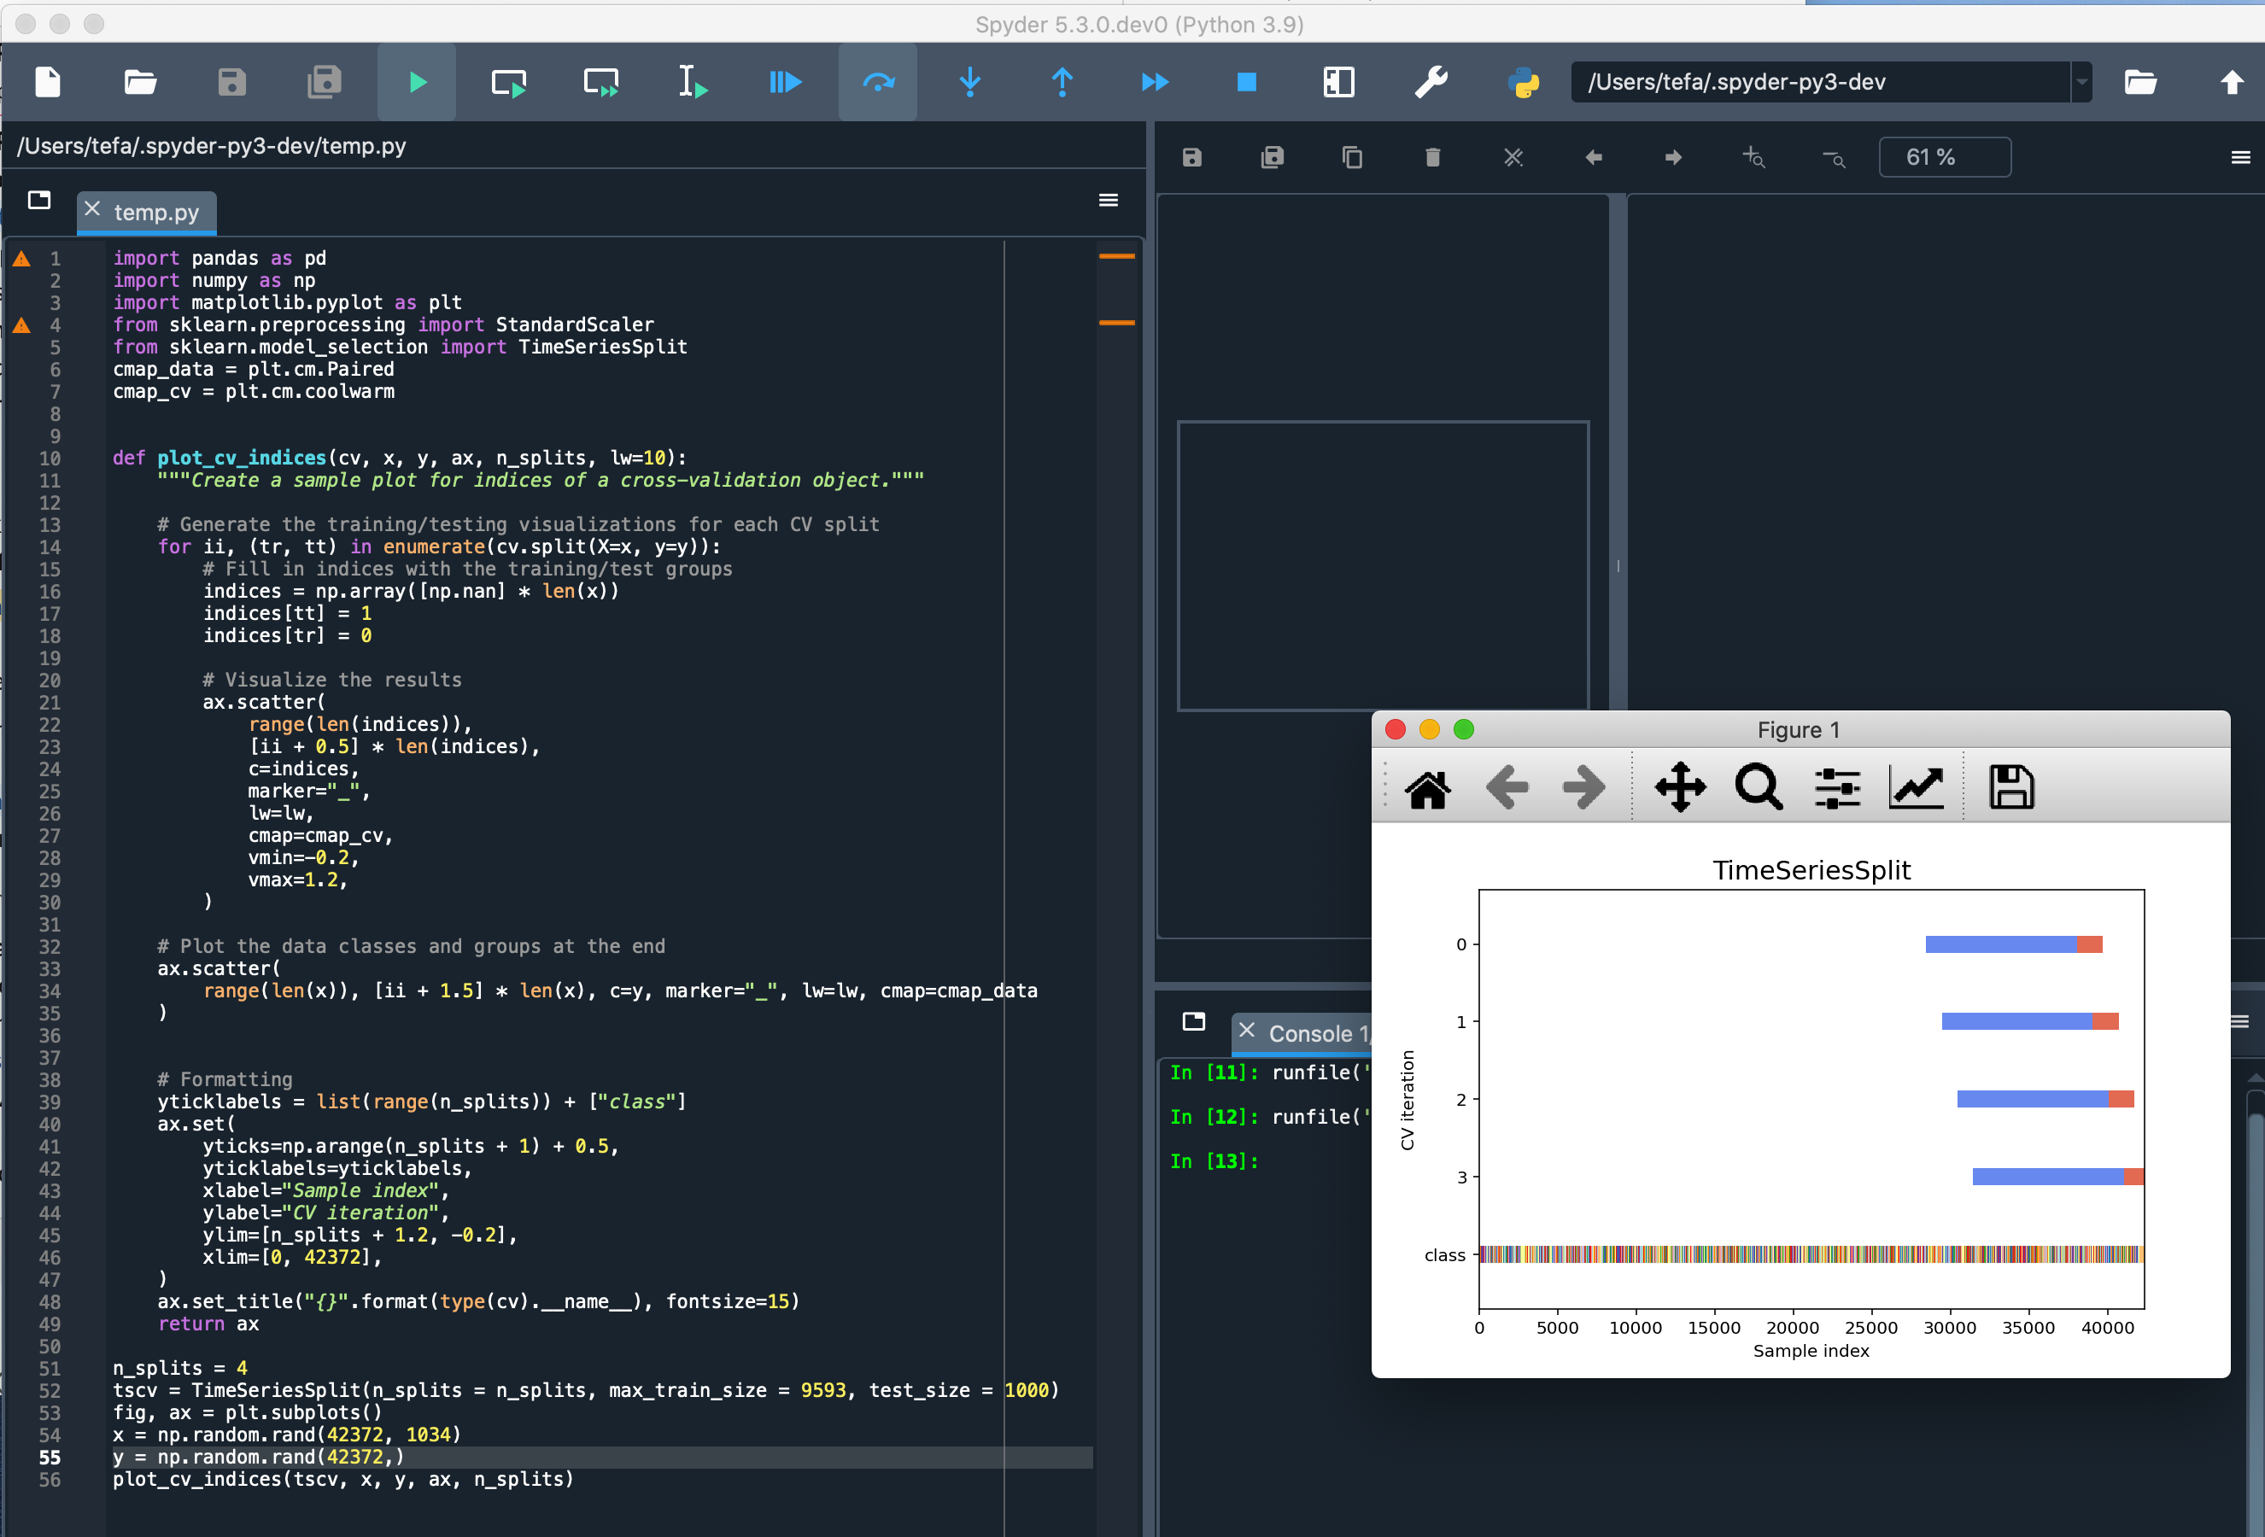Open the Plots pane options menu
This screenshot has height=1537, width=2265.
tap(2239, 157)
